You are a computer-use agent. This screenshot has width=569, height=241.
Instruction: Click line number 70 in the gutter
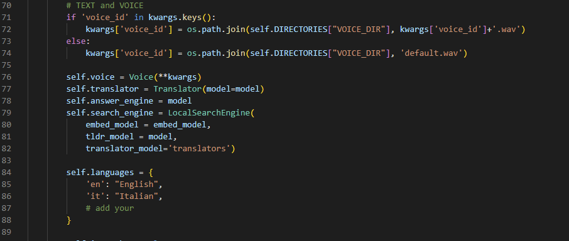point(6,6)
